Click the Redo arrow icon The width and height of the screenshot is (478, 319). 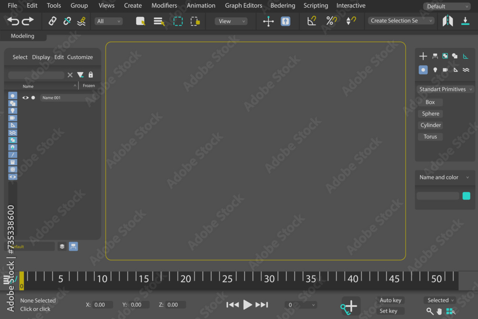point(28,21)
